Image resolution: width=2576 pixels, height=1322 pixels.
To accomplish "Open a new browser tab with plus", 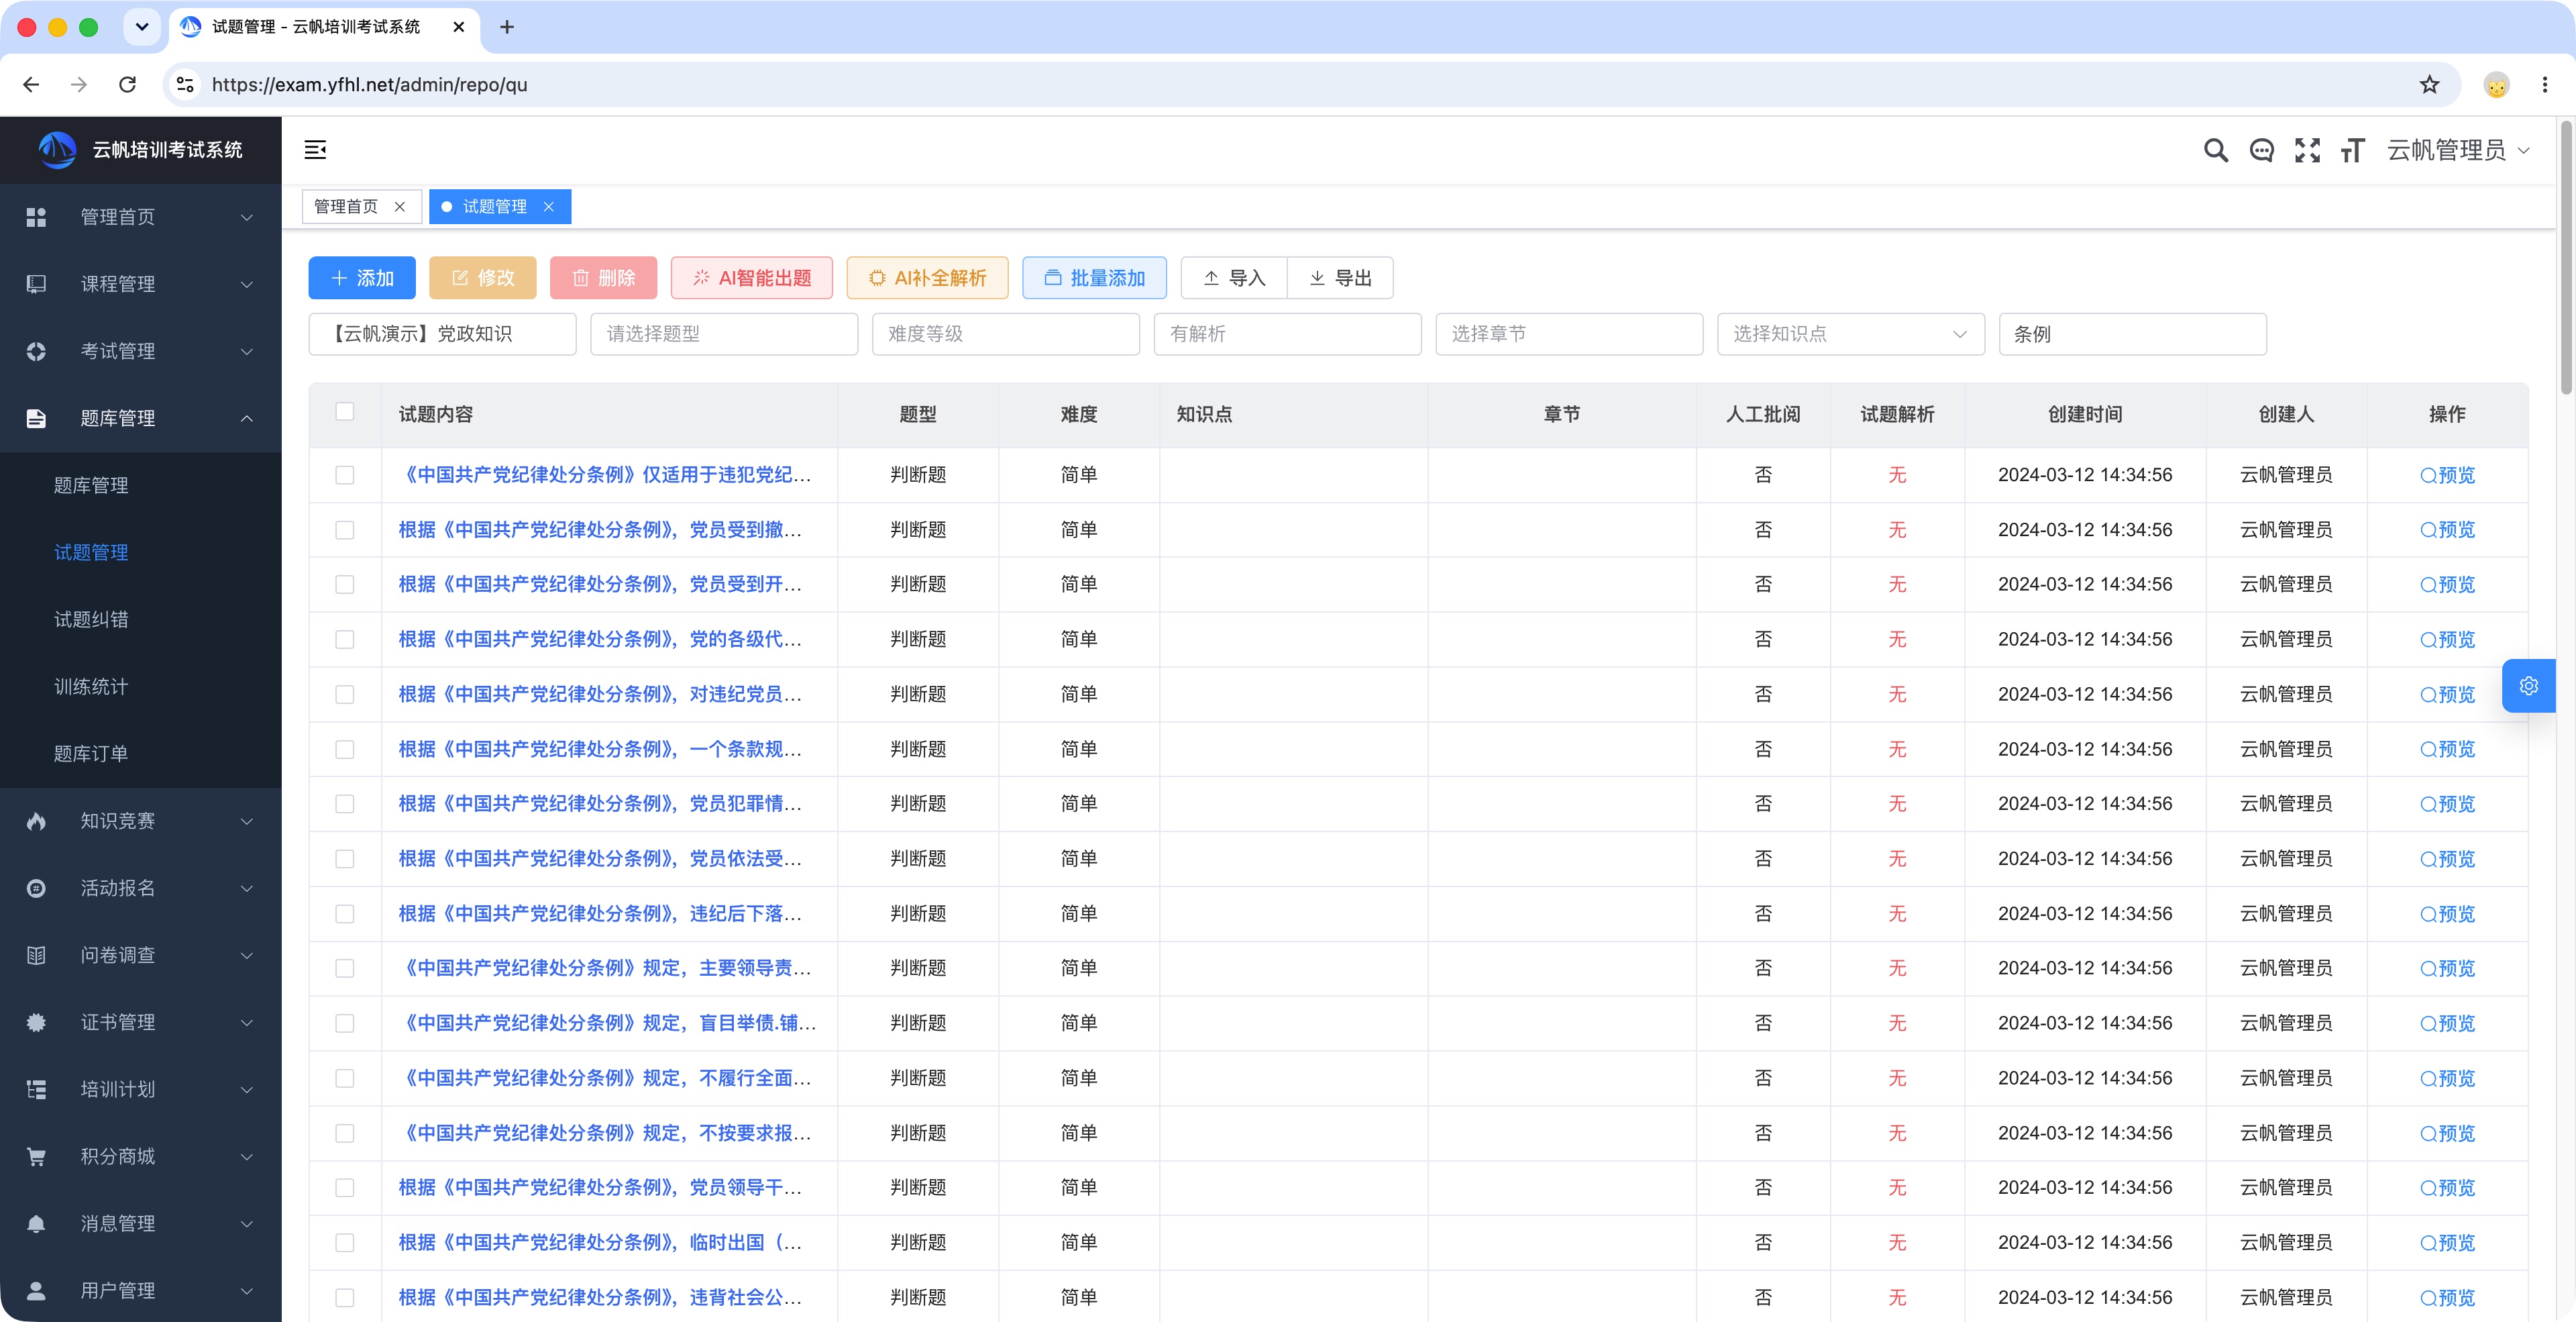I will tap(507, 27).
